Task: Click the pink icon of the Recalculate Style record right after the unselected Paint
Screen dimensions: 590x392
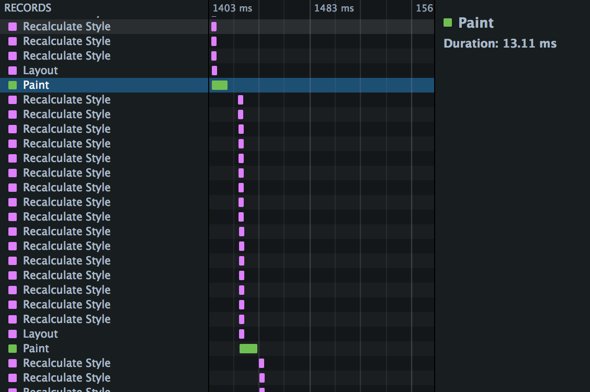Action: click(x=13, y=363)
